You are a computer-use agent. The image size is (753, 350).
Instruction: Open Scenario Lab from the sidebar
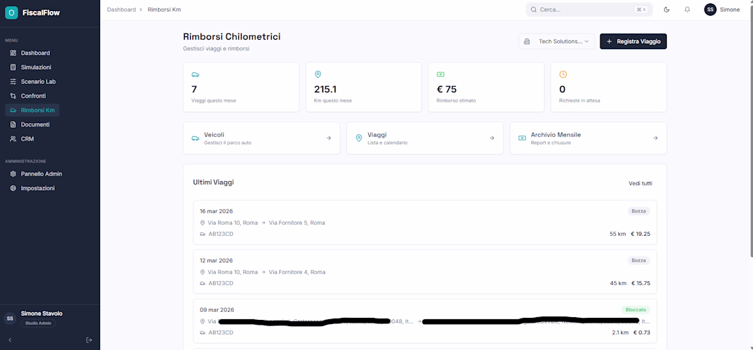38,81
